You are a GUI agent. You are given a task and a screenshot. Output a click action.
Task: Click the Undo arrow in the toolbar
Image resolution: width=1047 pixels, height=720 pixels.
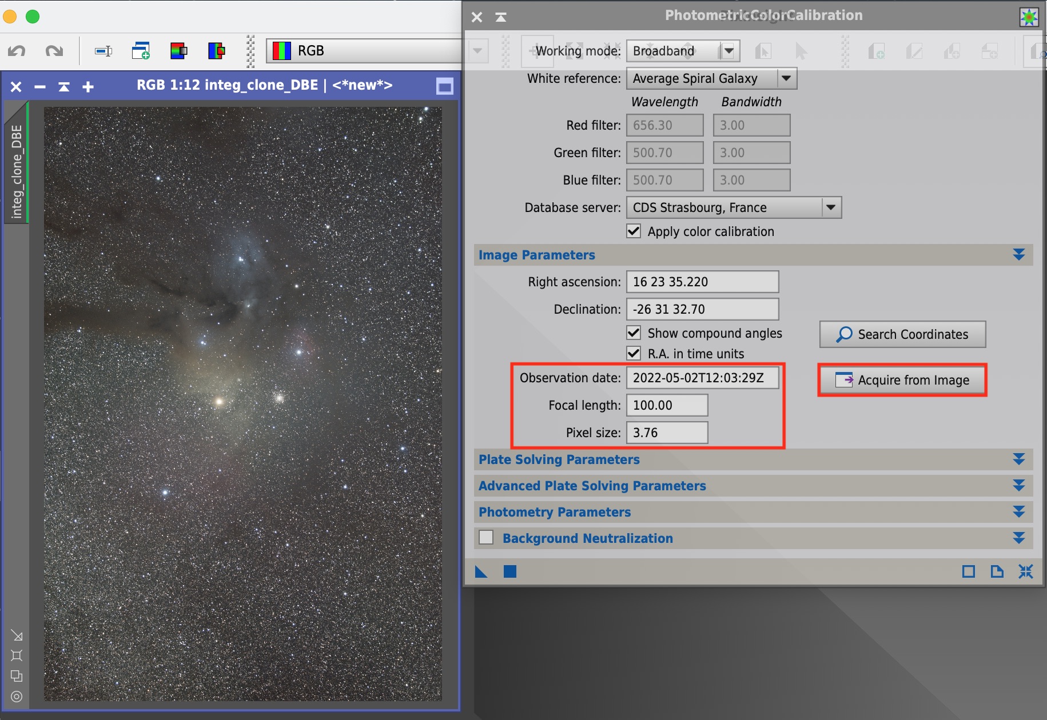pos(17,51)
